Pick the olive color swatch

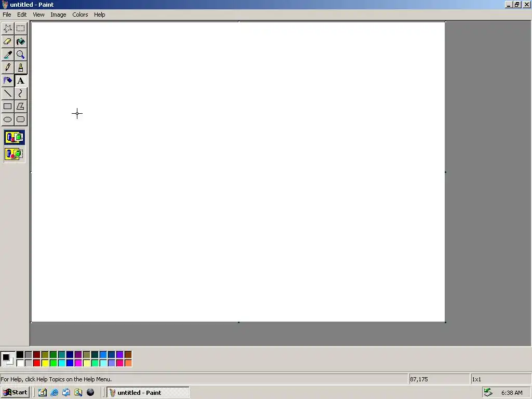[45, 355]
